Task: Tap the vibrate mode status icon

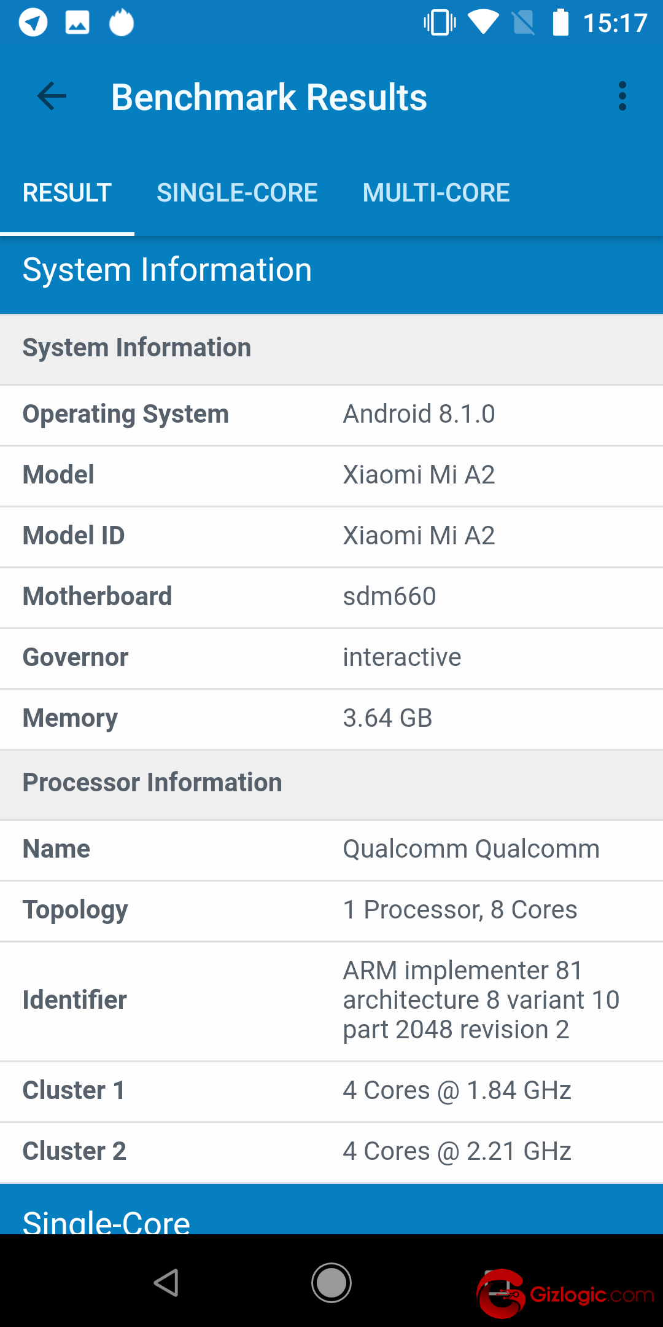Action: pos(440,23)
